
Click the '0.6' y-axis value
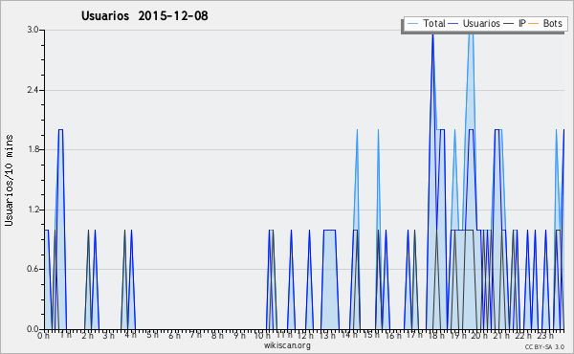(x=33, y=269)
